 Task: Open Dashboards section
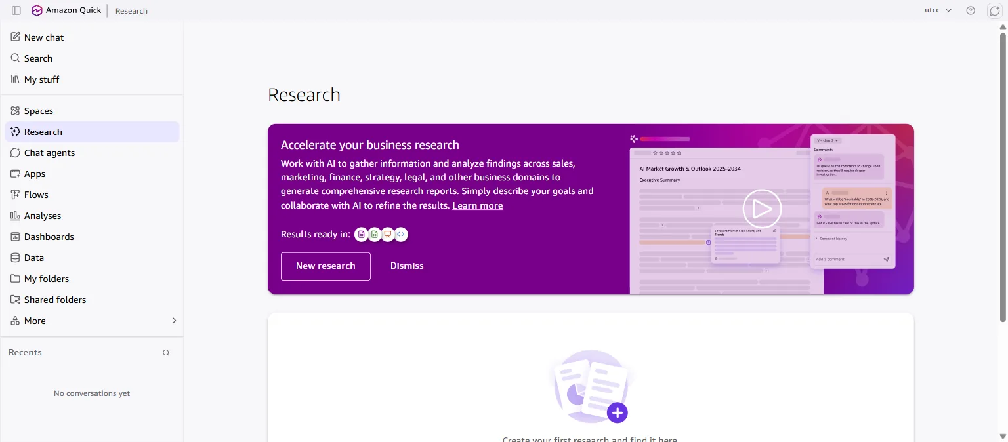pyautogui.click(x=92, y=237)
